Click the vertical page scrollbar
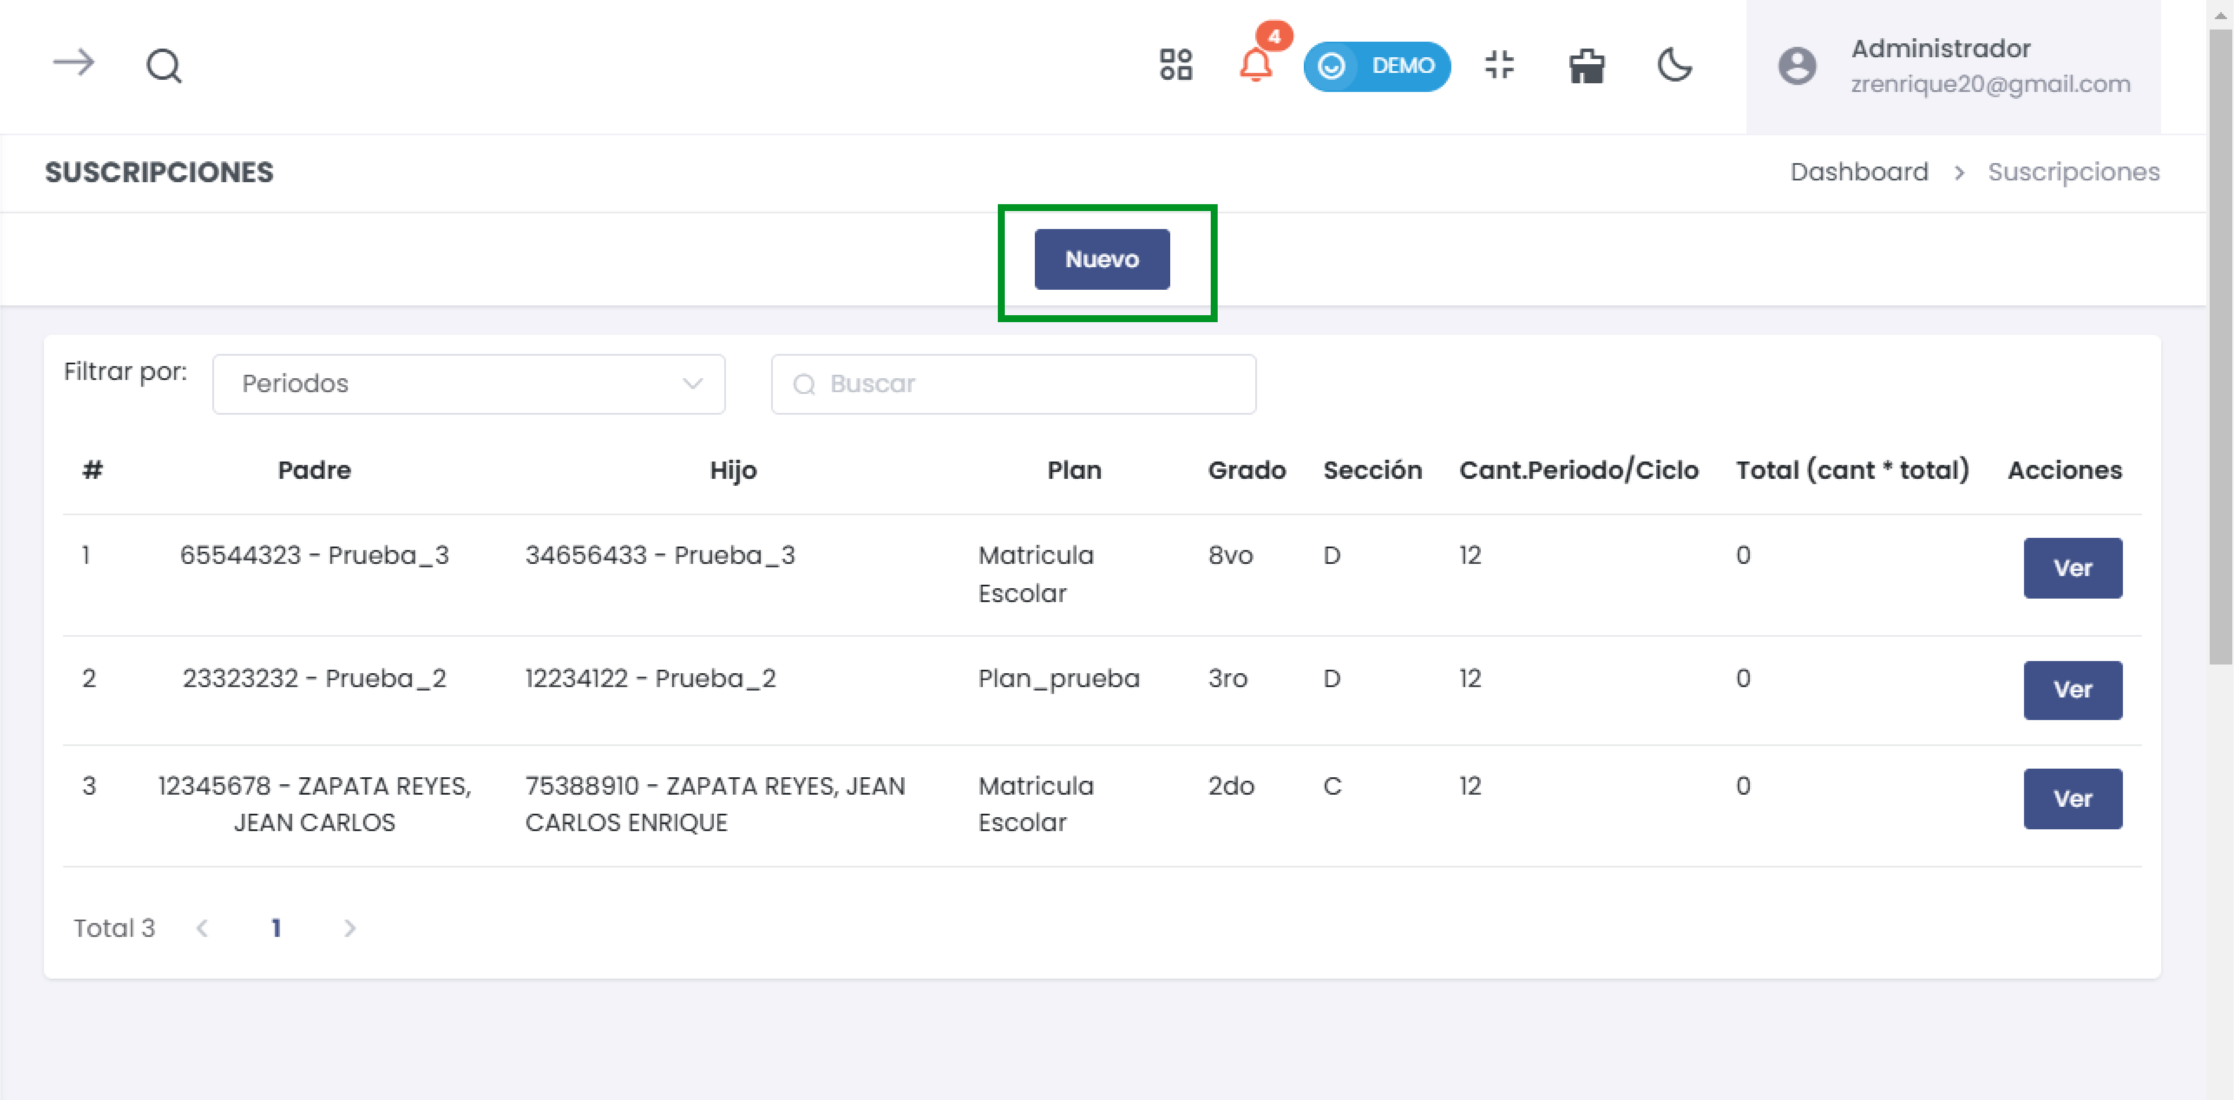This screenshot has width=2234, height=1100. (2220, 347)
